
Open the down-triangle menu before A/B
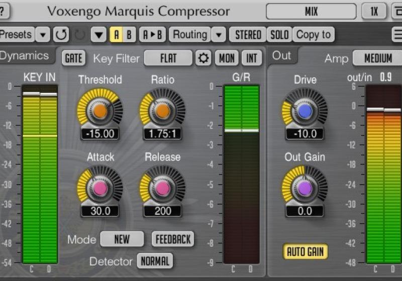pos(98,34)
